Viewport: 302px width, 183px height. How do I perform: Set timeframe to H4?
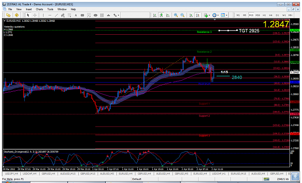tap(271, 15)
